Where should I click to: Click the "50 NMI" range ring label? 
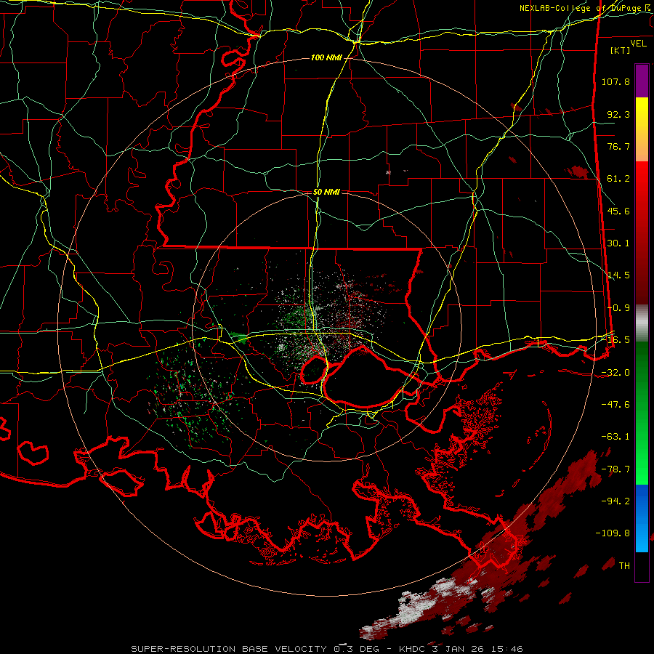[x=326, y=193]
